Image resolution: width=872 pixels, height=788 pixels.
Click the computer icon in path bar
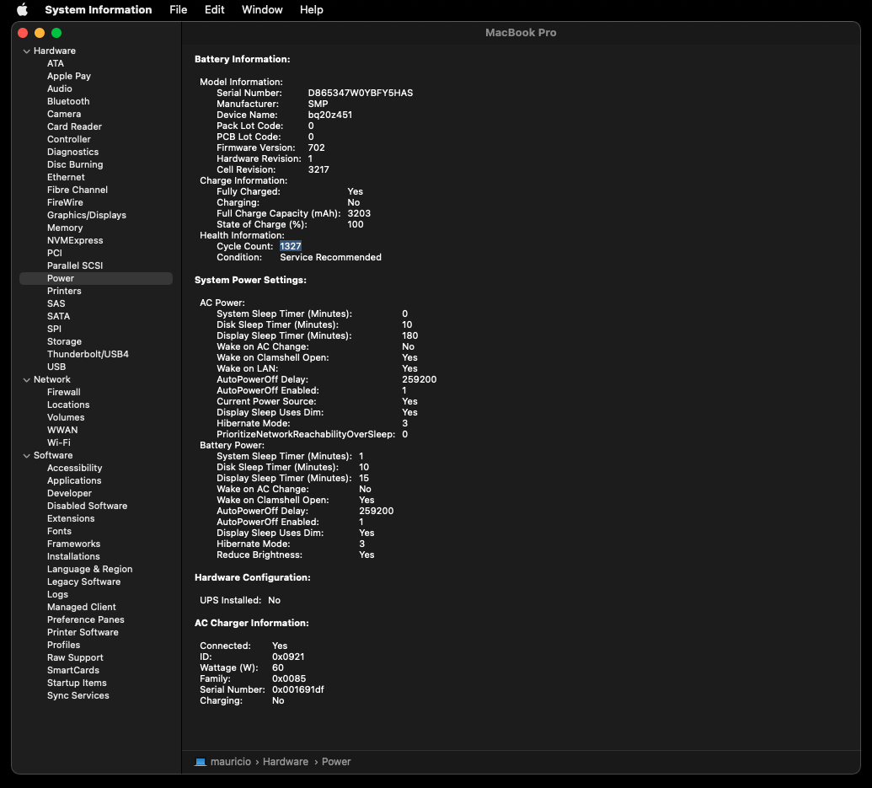(x=201, y=762)
